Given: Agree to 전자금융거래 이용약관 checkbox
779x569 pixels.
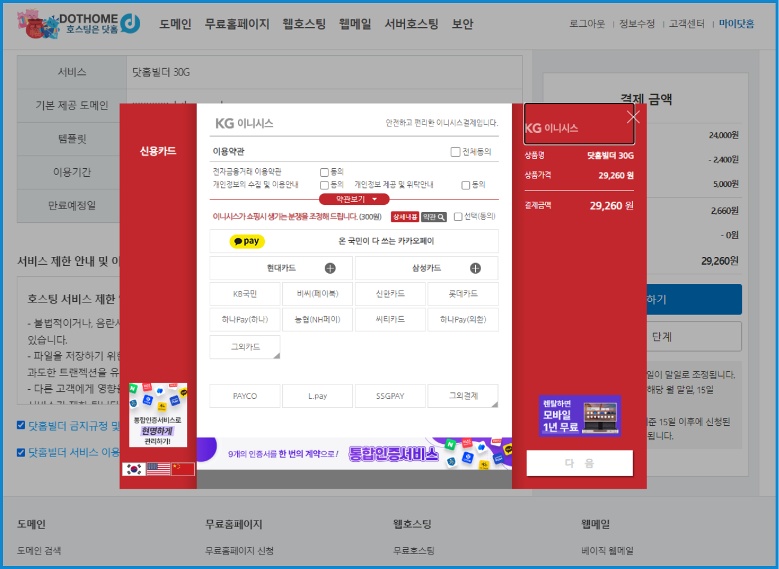Looking at the screenshot, I should tap(324, 172).
